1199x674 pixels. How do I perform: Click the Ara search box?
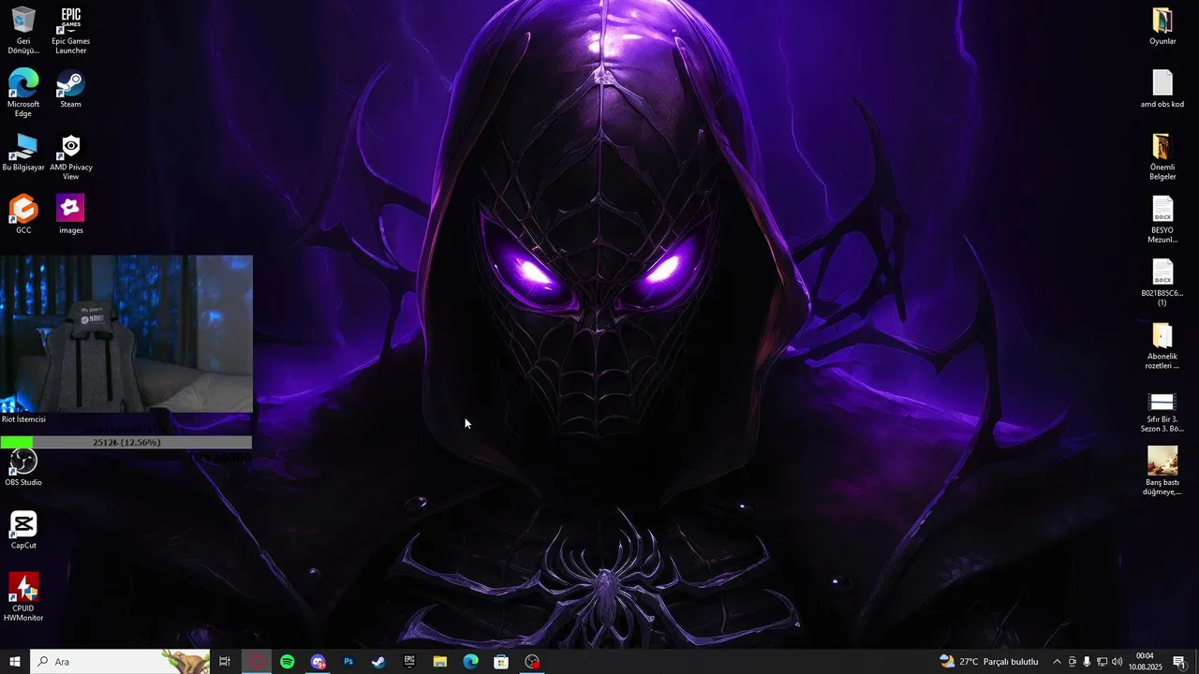(120, 662)
